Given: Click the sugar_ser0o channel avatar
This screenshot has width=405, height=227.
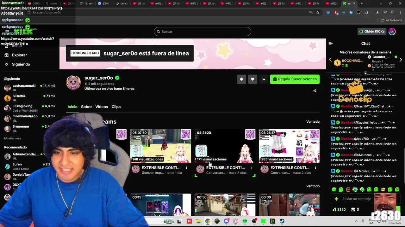Looking at the screenshot, I should (73, 83).
